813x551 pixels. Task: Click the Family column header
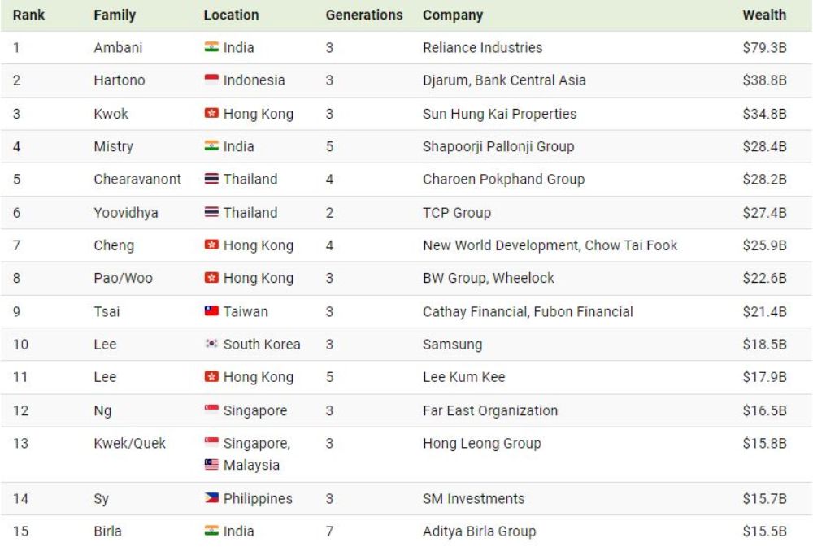[115, 15]
